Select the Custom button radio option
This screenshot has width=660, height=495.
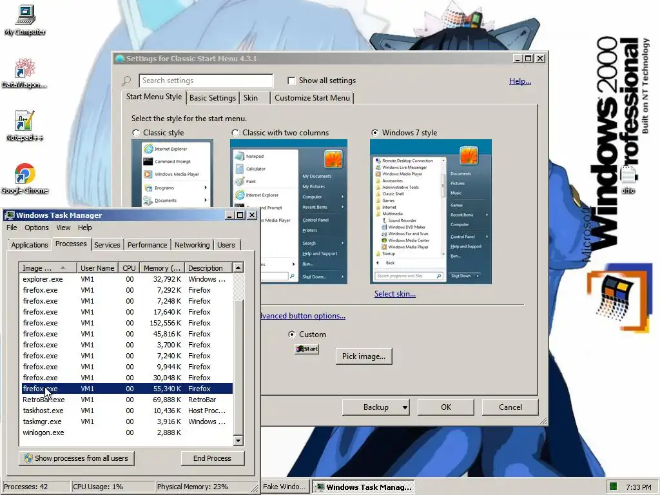point(291,335)
